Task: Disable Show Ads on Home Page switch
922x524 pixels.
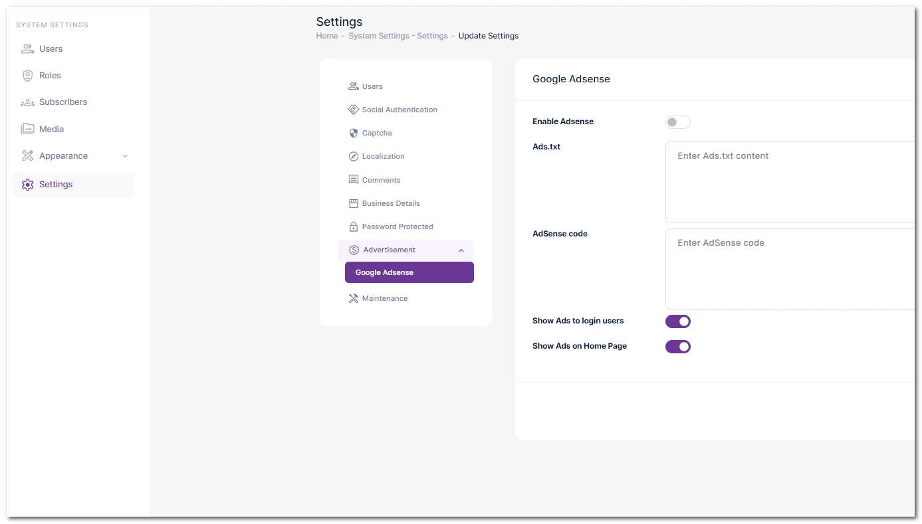Action: (678, 347)
